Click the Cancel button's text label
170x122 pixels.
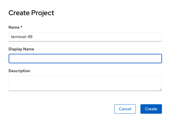coord(125,109)
